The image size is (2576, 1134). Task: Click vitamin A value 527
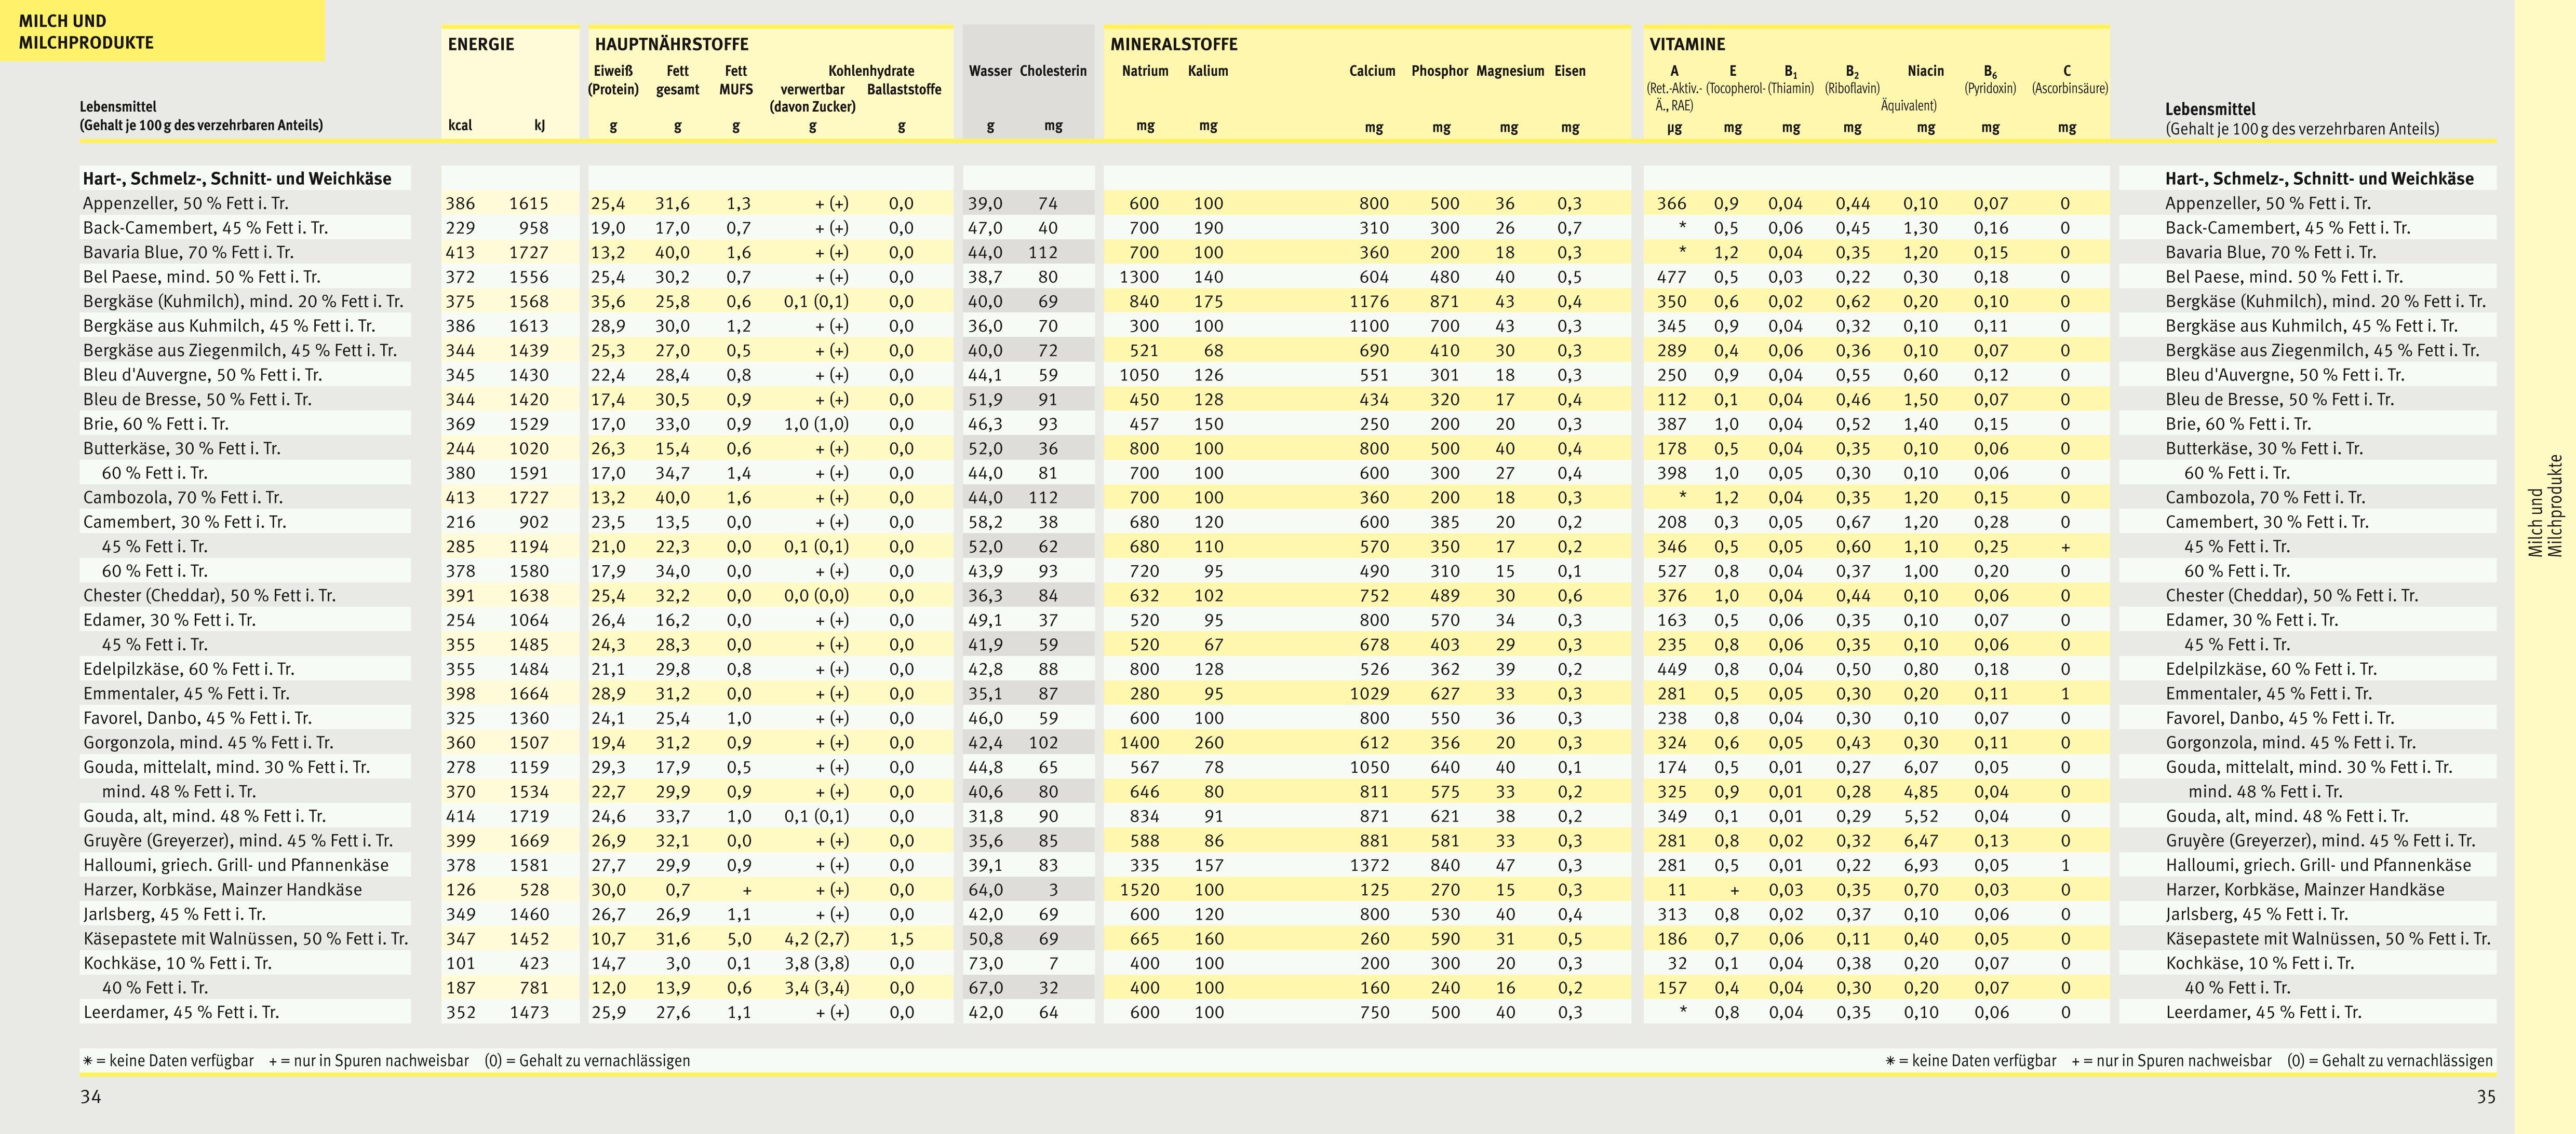pyautogui.click(x=1671, y=571)
